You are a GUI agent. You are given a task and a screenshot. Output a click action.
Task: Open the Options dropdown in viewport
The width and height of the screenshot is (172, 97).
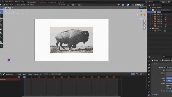[143, 8]
